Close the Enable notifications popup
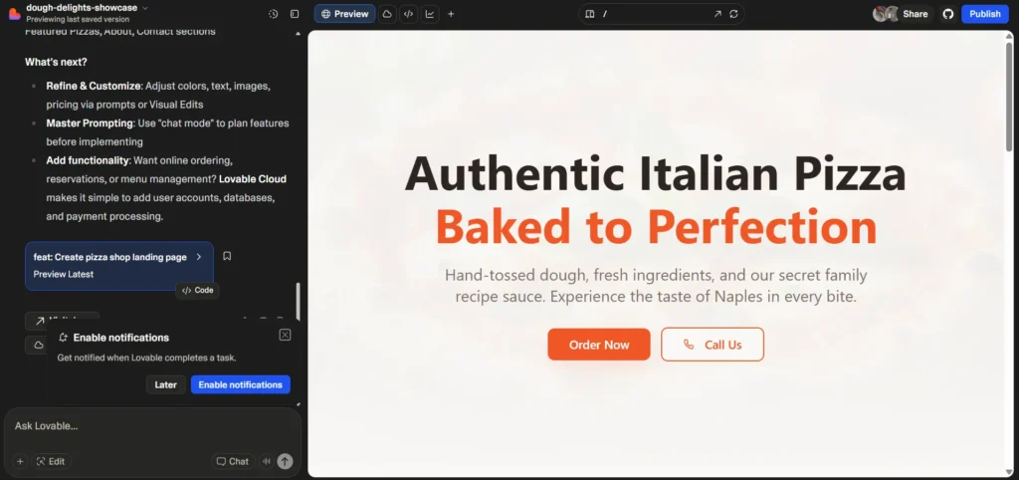1019x480 pixels. pos(285,335)
